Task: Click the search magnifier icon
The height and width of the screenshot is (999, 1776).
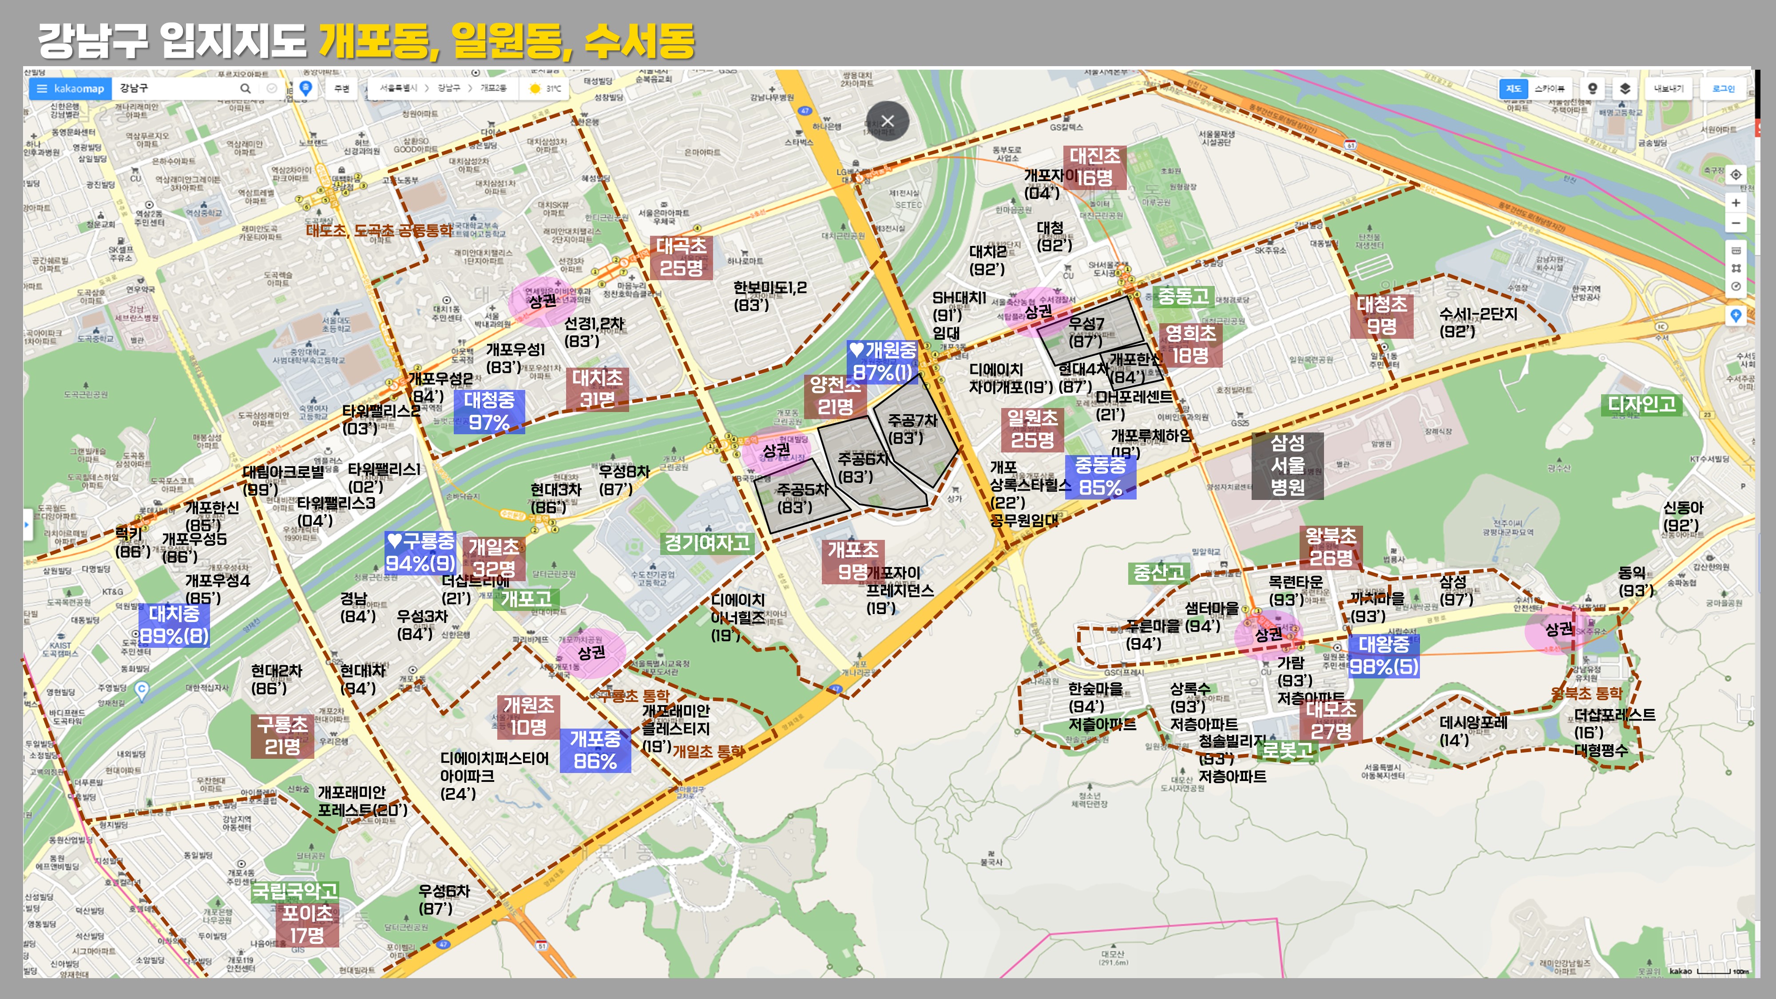Action: click(x=245, y=88)
